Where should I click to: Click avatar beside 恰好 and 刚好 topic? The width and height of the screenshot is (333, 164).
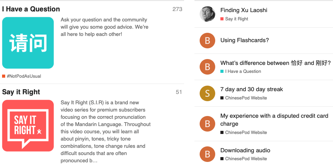[207, 67]
